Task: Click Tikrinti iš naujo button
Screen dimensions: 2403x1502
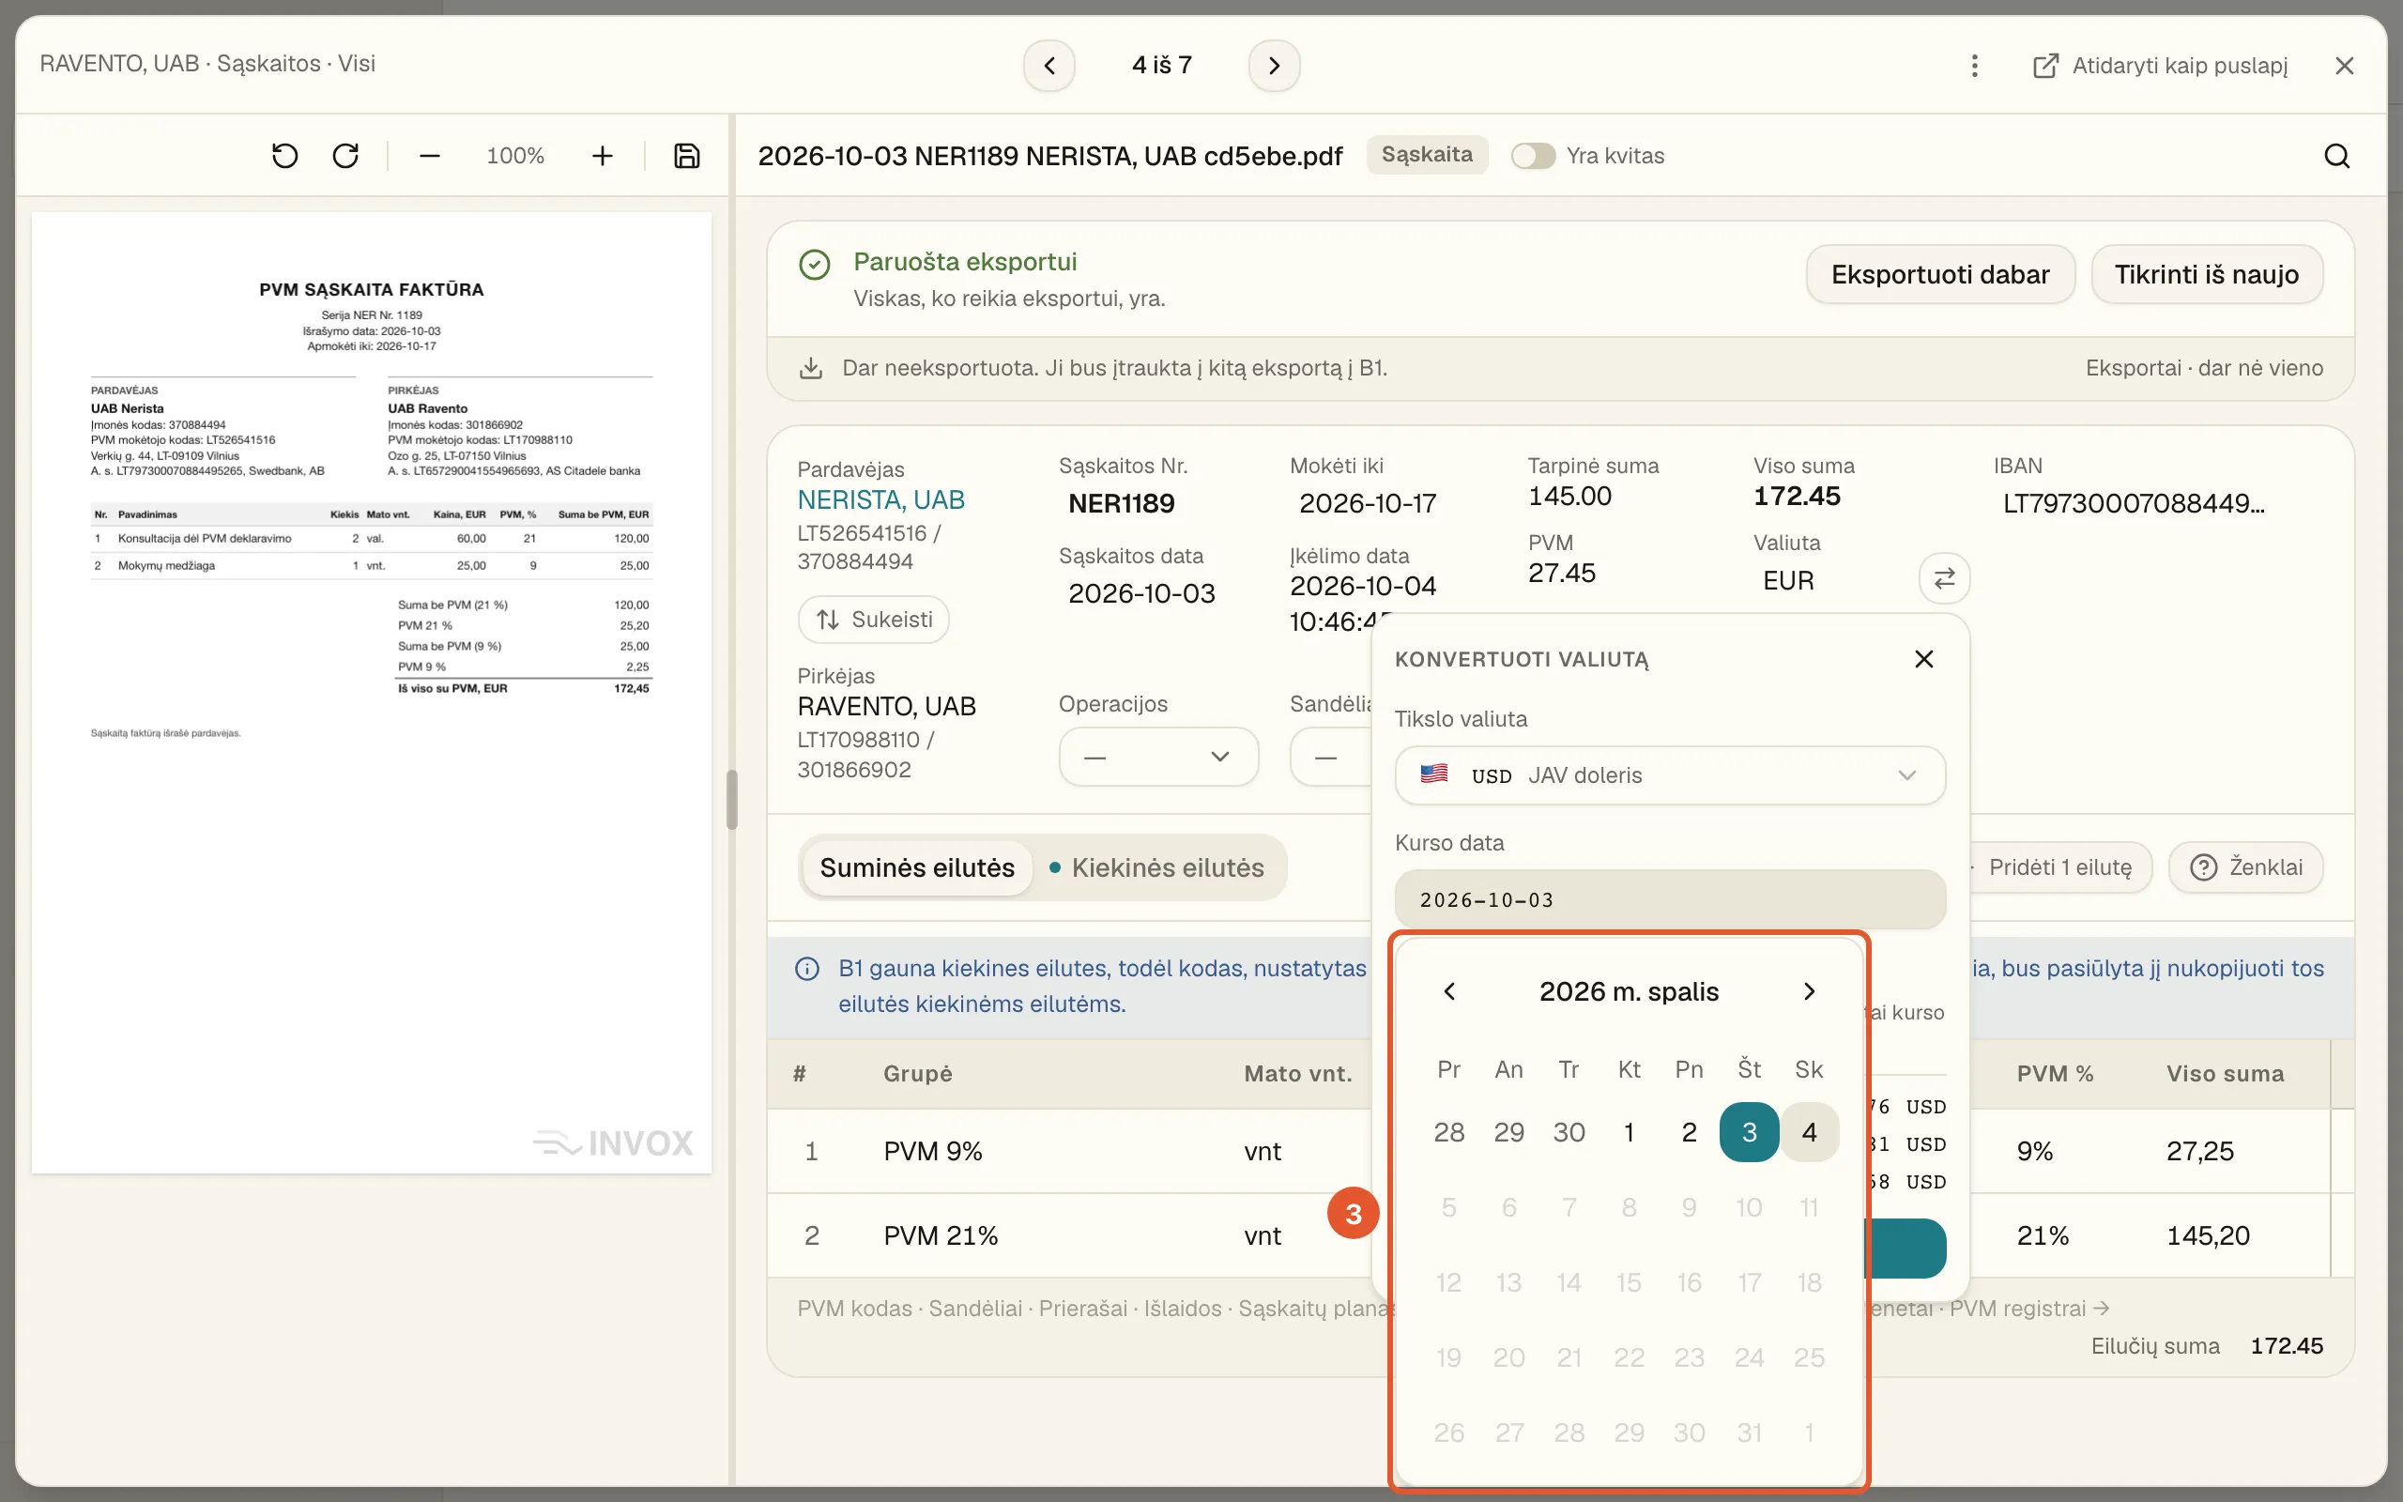Action: pyautogui.click(x=2207, y=274)
